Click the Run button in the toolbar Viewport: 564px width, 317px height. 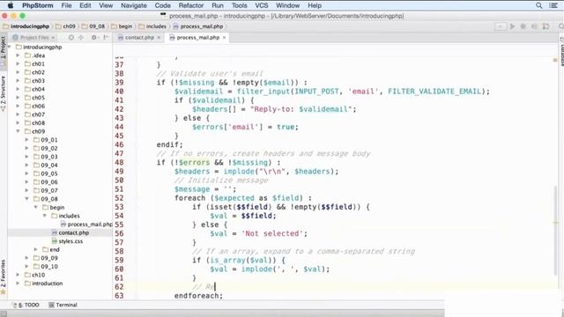click(x=512, y=26)
